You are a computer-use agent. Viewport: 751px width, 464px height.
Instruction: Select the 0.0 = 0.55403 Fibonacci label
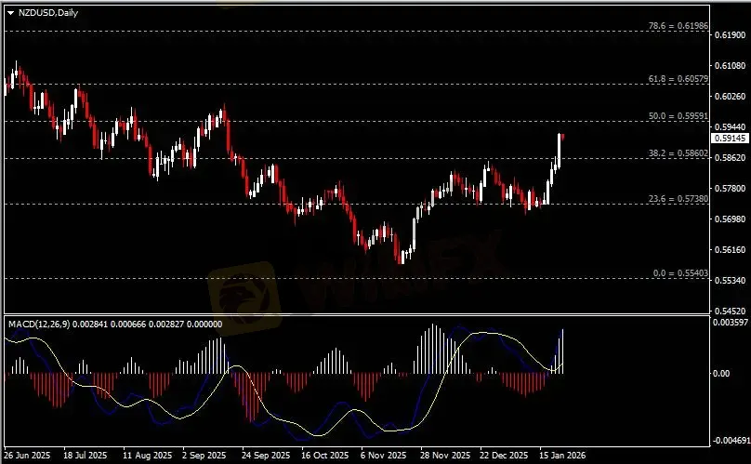[x=680, y=272]
